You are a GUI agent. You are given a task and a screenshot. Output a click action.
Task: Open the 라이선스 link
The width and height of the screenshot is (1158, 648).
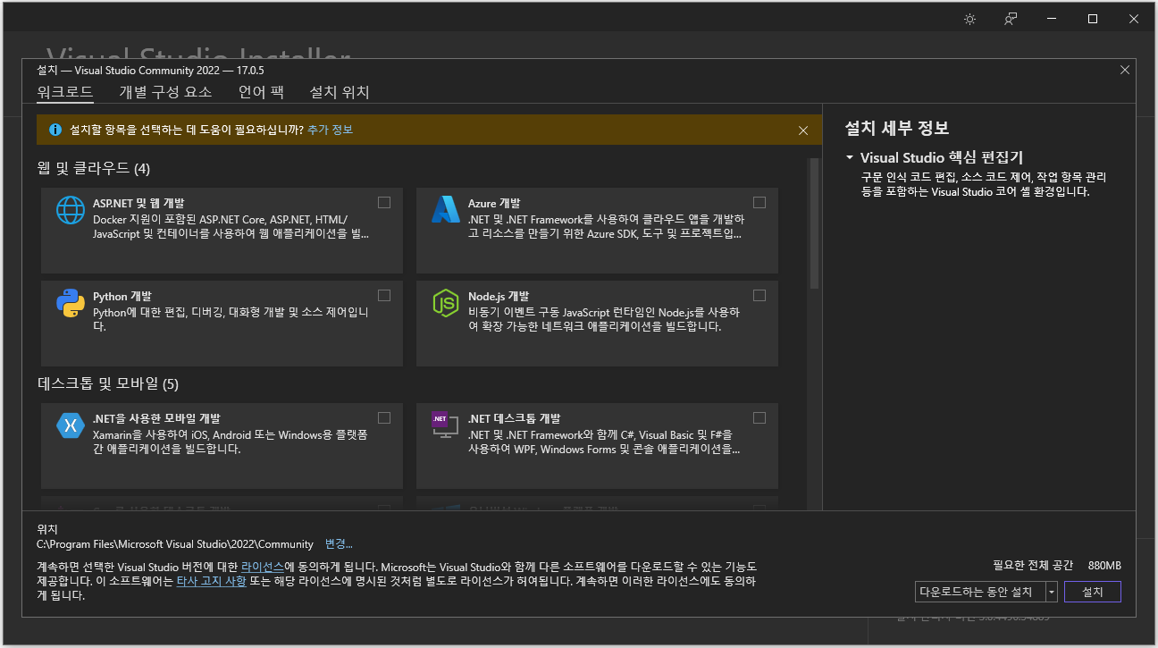(263, 568)
